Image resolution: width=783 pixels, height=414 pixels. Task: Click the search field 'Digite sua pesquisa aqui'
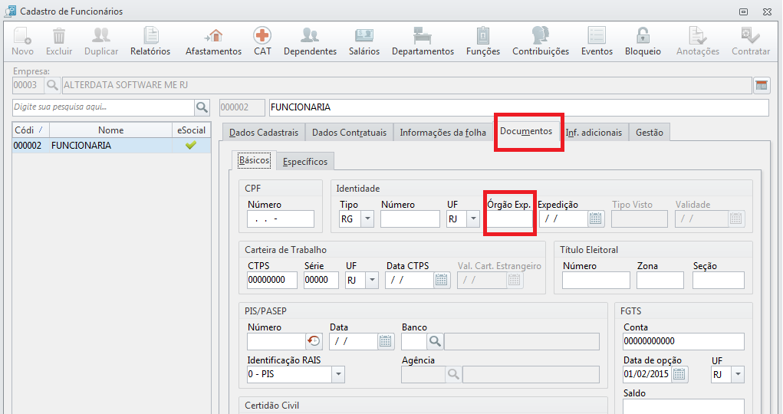[104, 107]
